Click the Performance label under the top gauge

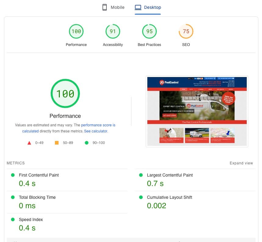(76, 45)
